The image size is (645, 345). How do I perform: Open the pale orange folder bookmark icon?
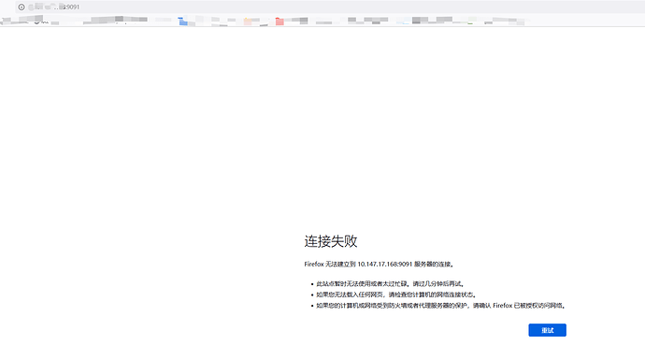[x=248, y=21]
